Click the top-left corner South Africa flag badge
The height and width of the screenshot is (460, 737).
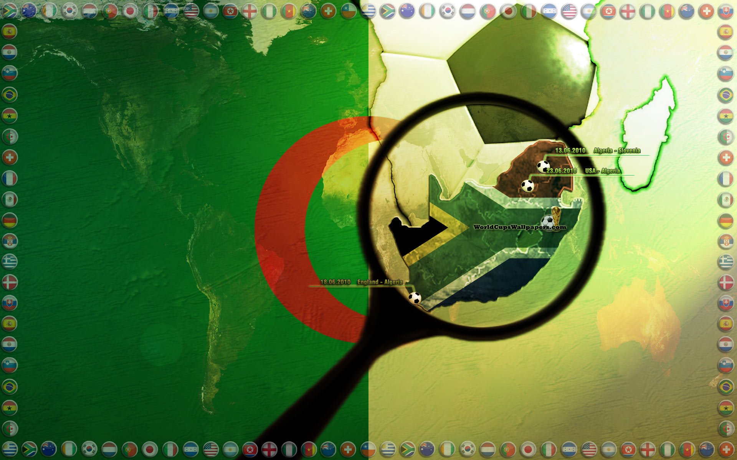(9, 11)
